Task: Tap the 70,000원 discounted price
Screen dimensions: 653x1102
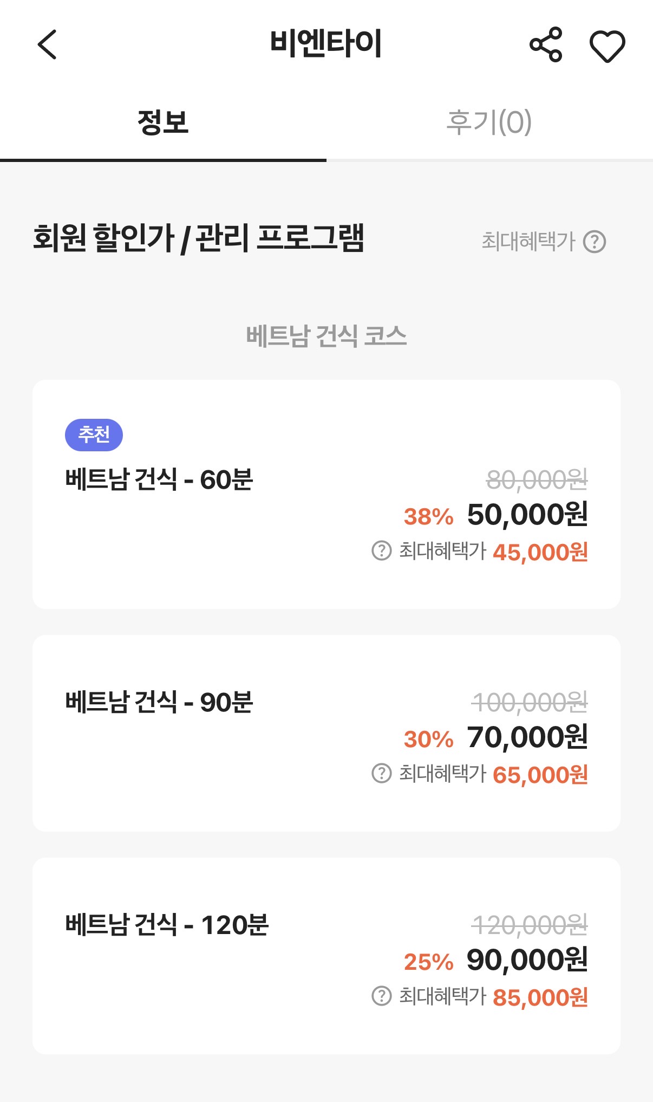Action: pyautogui.click(x=527, y=737)
